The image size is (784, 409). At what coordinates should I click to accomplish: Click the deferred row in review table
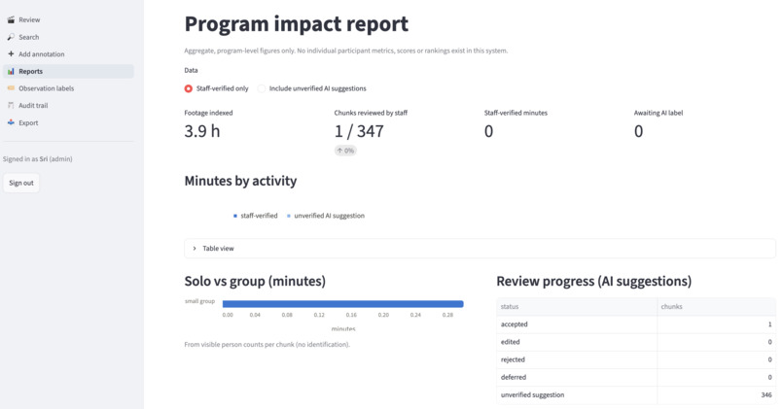pos(636,377)
